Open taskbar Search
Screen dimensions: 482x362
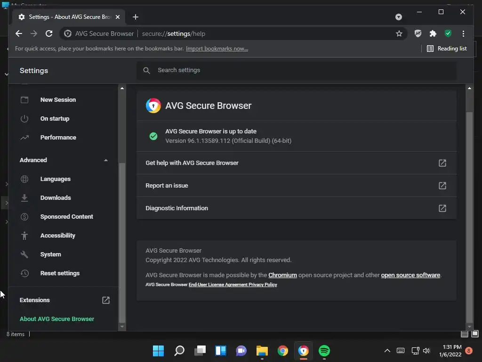click(x=179, y=351)
